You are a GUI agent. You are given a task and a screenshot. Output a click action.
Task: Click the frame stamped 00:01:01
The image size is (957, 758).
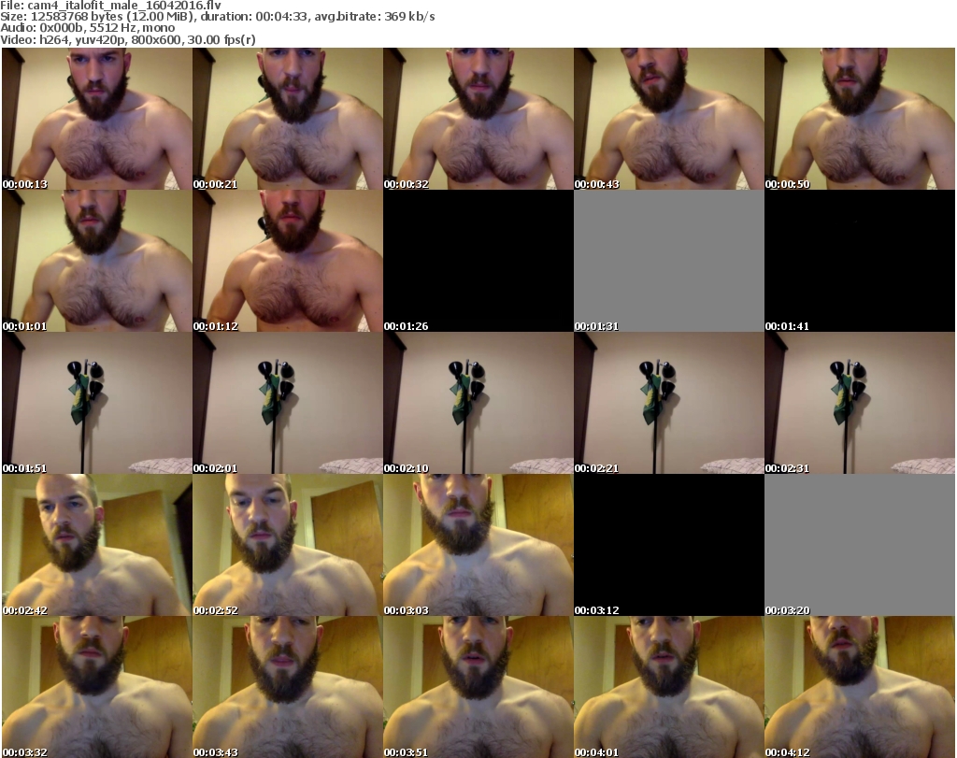pyautogui.click(x=97, y=261)
